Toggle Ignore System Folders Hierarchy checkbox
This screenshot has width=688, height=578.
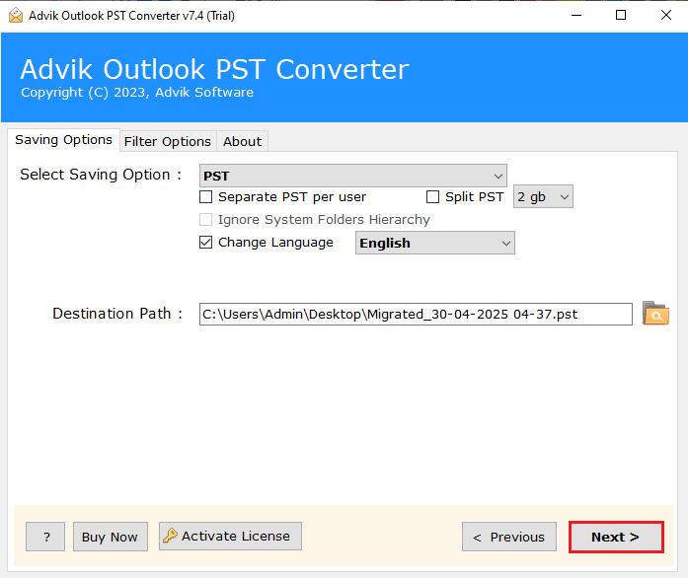tap(205, 219)
